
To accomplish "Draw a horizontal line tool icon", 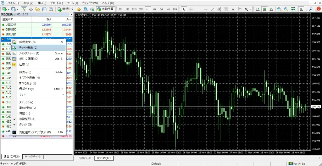I will (206, 9).
